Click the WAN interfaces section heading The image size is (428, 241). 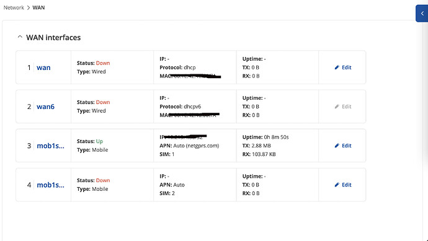tap(53, 37)
